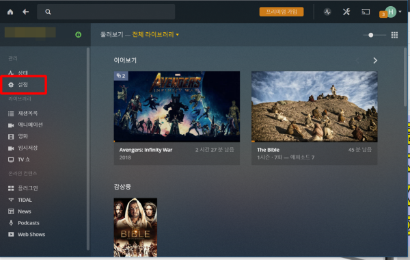Click the cast to device icon
The width and height of the screenshot is (410, 260).
tap(366, 12)
